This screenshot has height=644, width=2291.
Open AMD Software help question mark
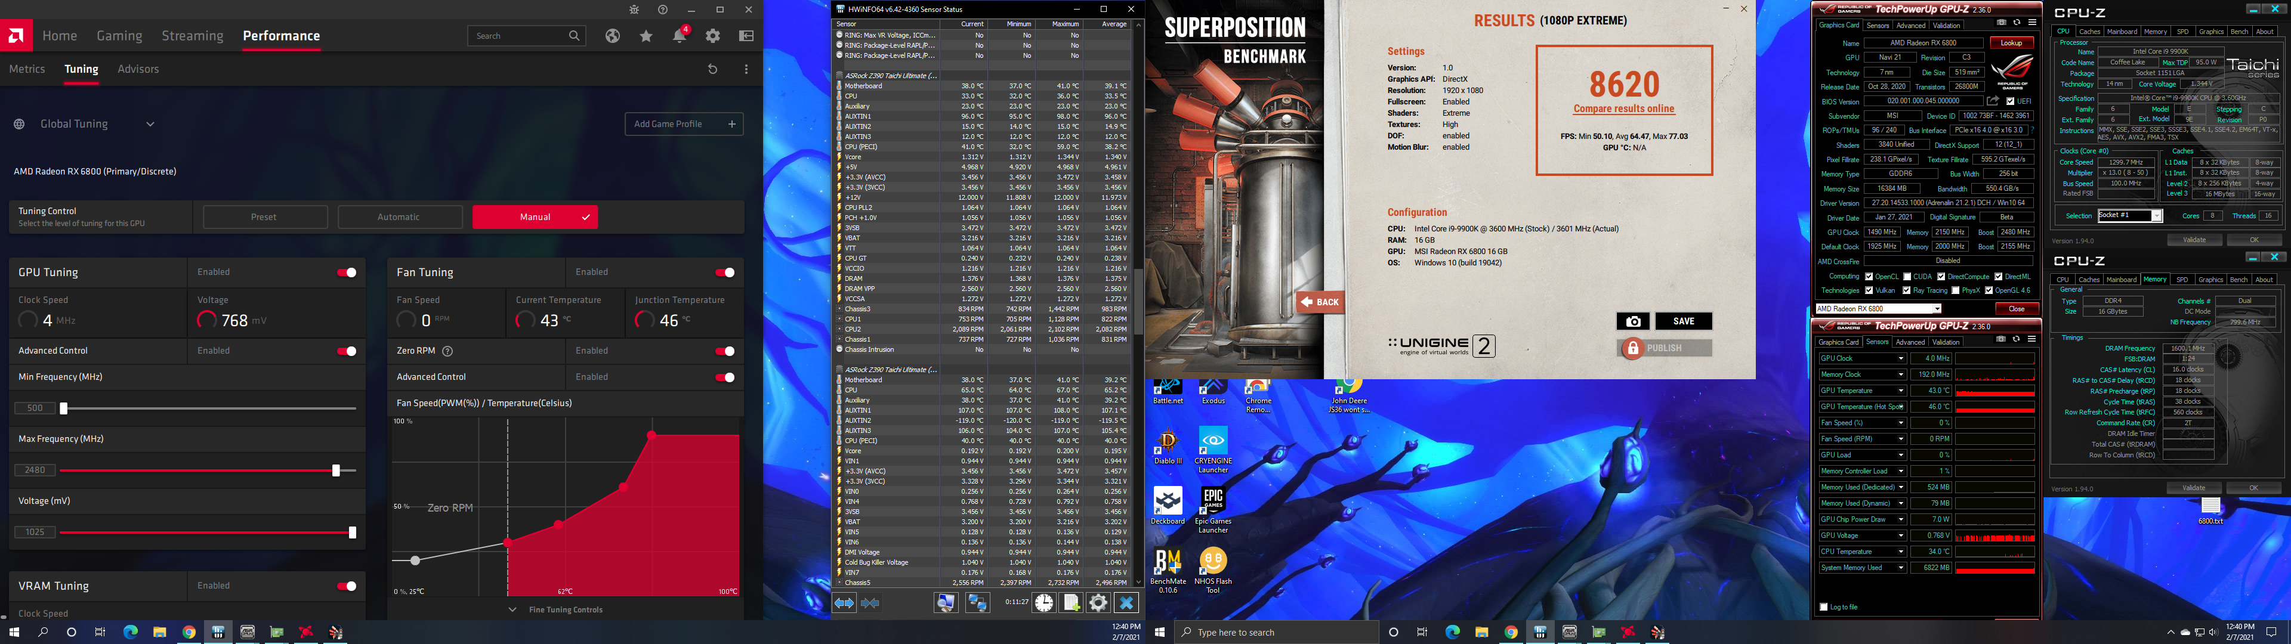(663, 10)
